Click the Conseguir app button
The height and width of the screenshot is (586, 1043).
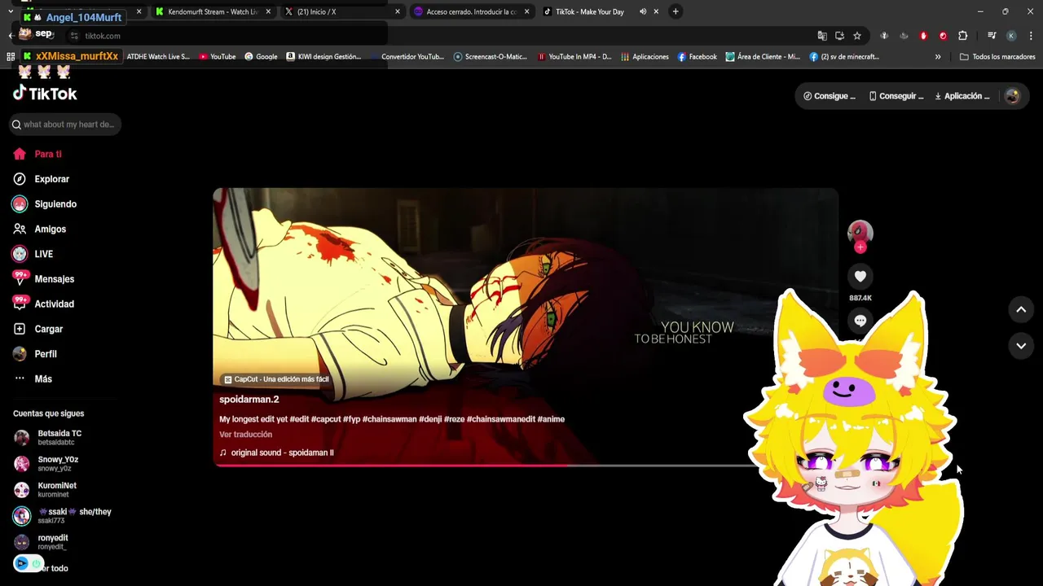pos(896,96)
